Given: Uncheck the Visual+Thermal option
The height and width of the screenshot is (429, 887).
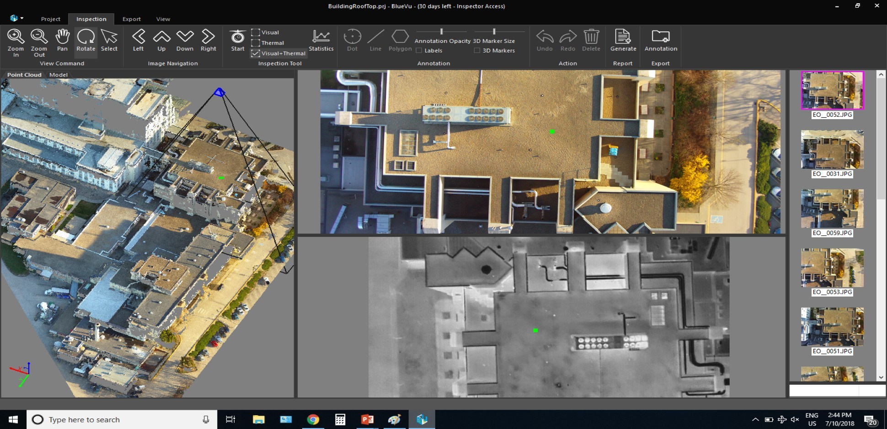Looking at the screenshot, I should coord(256,53).
